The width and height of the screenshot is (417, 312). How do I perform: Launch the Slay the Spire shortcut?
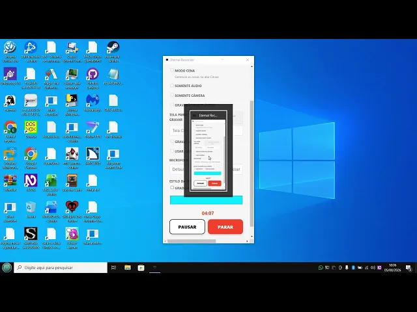pos(72,181)
